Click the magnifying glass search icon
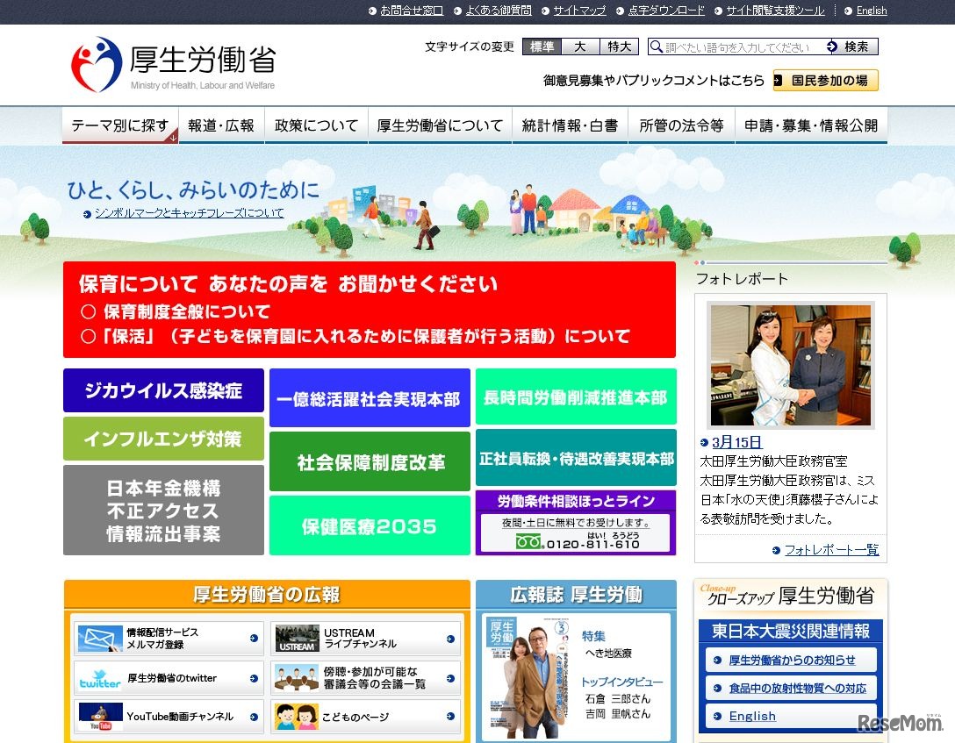Screen dimensions: 955x743 tap(657, 46)
